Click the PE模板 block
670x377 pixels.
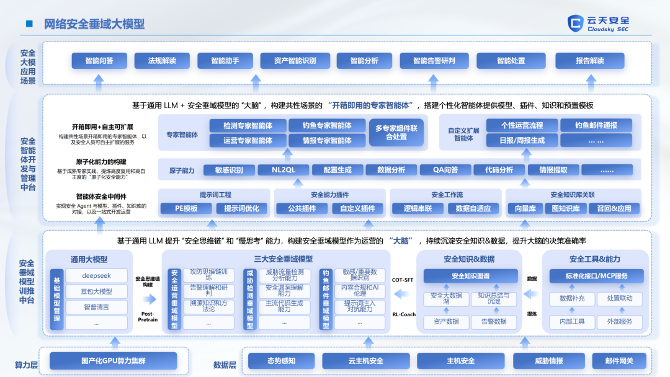click(x=186, y=208)
